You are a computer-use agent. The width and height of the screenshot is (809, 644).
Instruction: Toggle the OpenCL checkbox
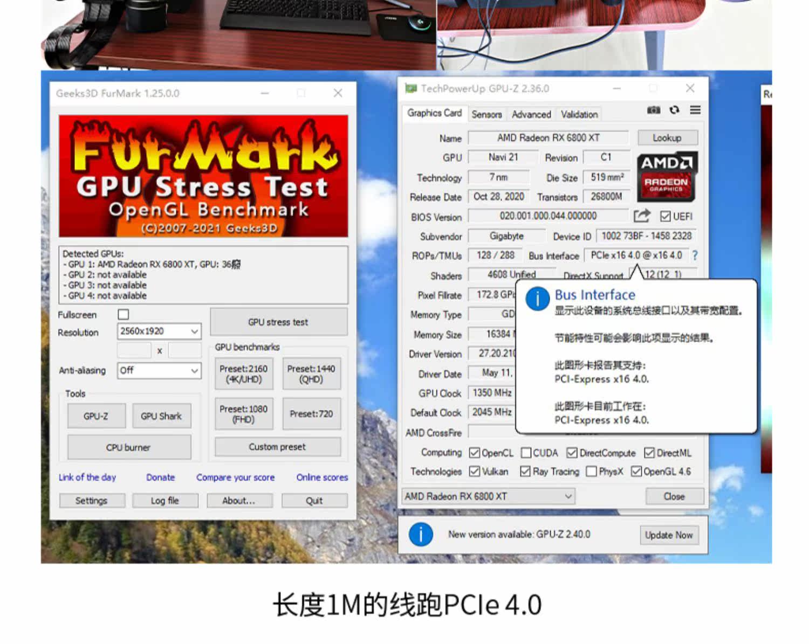(475, 453)
